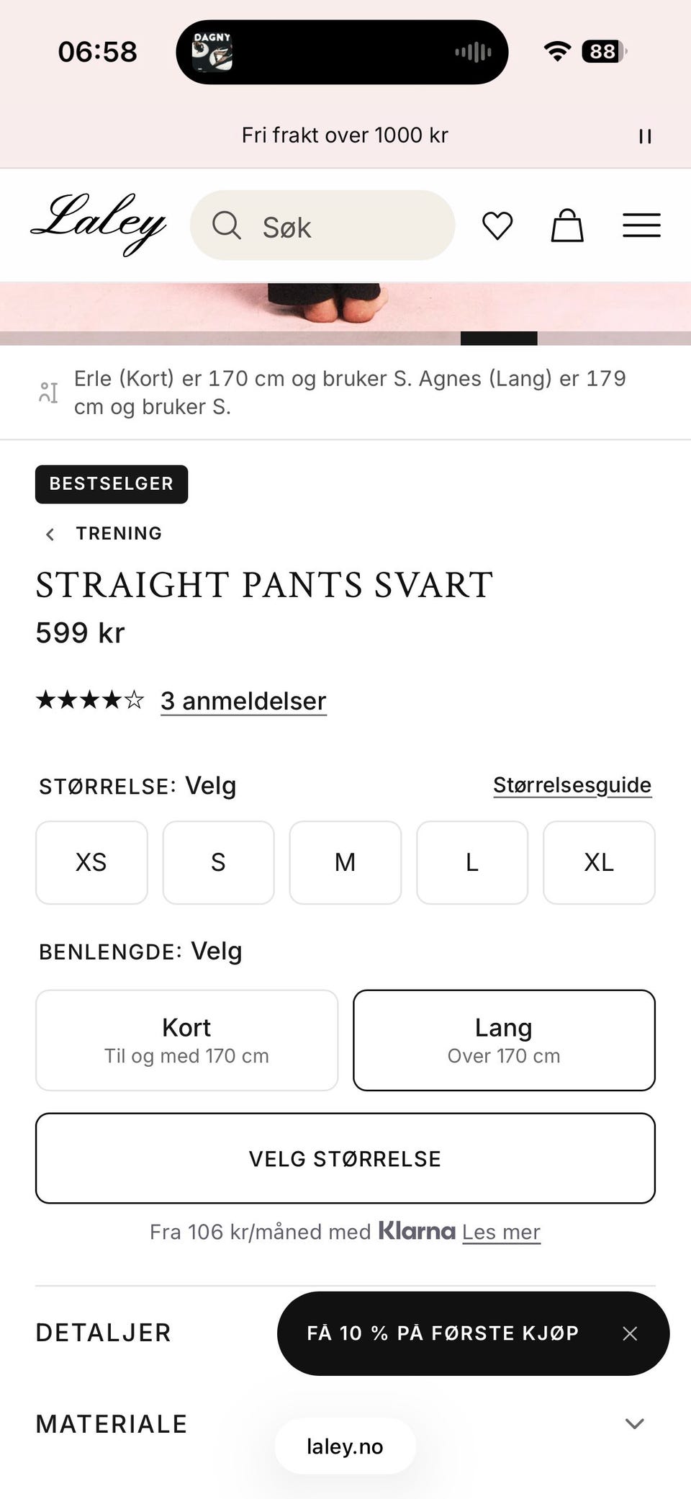
Task: Open the Størrelsesguide link
Action: pyautogui.click(x=572, y=785)
